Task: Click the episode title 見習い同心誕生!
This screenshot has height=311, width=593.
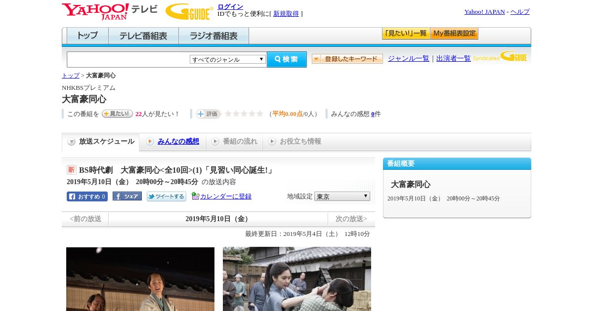Action: (238, 170)
